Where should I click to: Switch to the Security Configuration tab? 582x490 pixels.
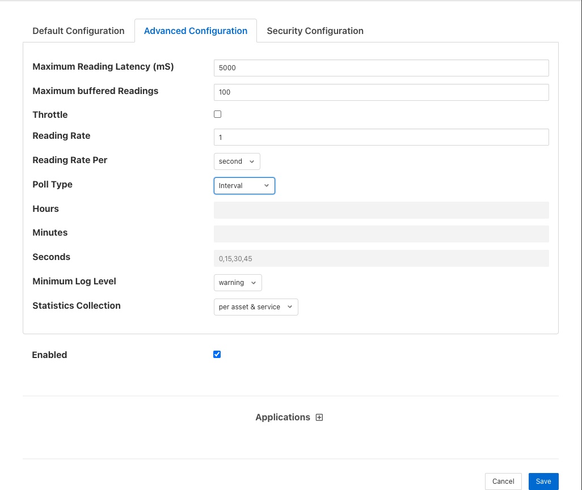315,31
